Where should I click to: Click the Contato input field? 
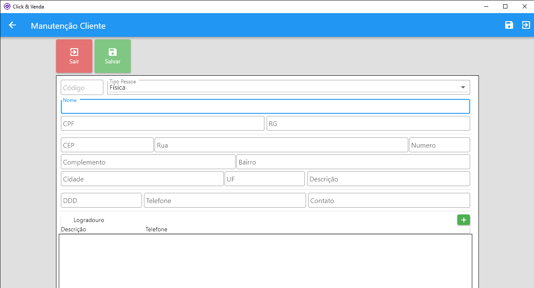[389, 200]
